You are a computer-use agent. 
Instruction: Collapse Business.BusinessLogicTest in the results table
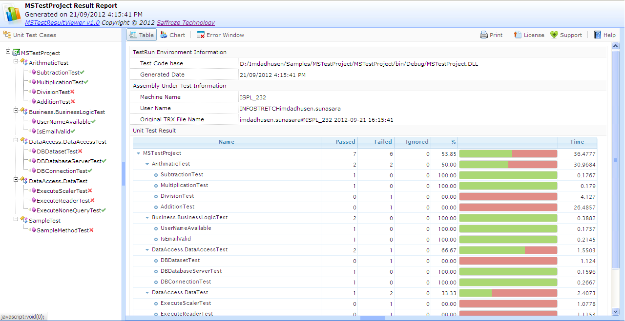147,218
